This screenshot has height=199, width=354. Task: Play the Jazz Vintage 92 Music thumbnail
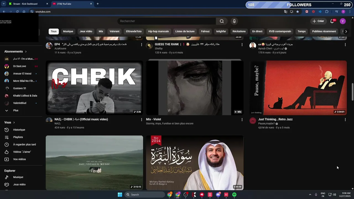point(94,163)
